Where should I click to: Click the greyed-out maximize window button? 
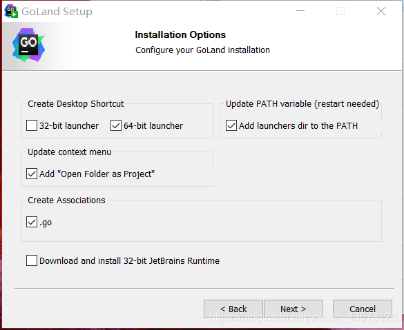(340, 11)
